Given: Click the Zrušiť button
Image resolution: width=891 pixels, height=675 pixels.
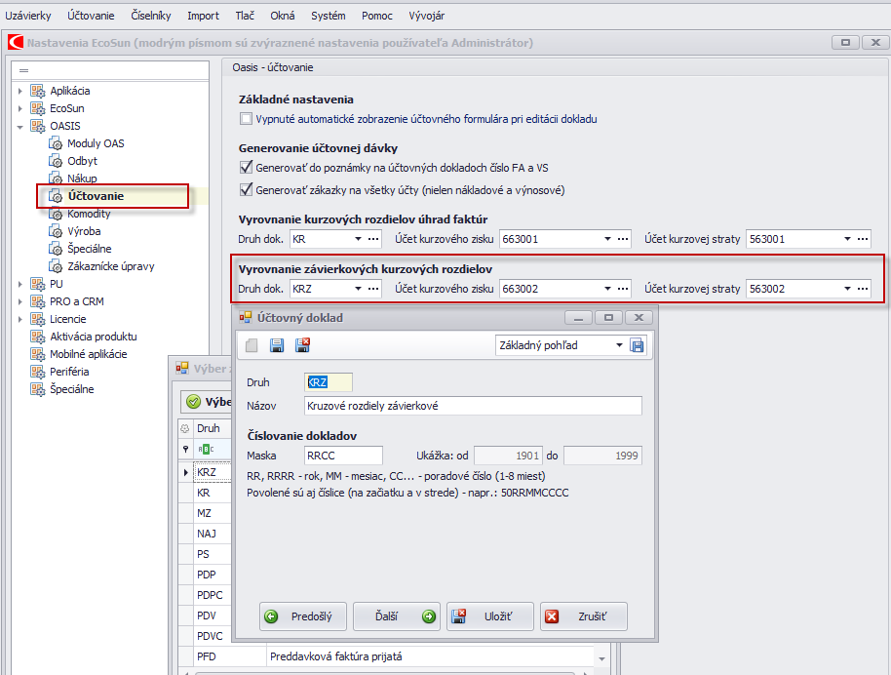Looking at the screenshot, I should click(x=583, y=616).
